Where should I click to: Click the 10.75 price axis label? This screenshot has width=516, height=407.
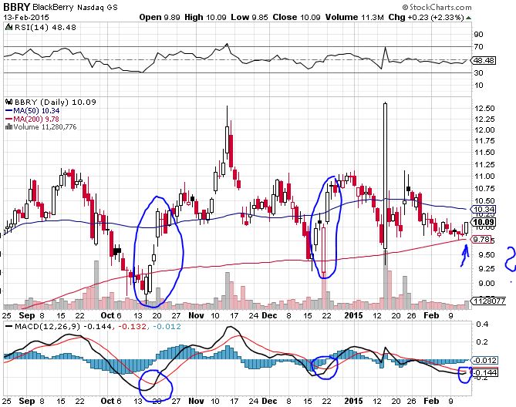[484, 189]
